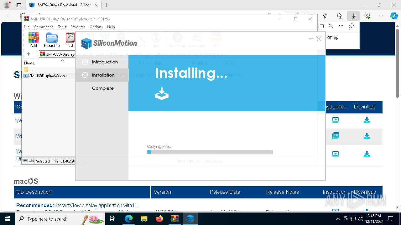The height and width of the screenshot is (225, 401).
Task: Open File Explorer from taskbar
Action: point(144,219)
